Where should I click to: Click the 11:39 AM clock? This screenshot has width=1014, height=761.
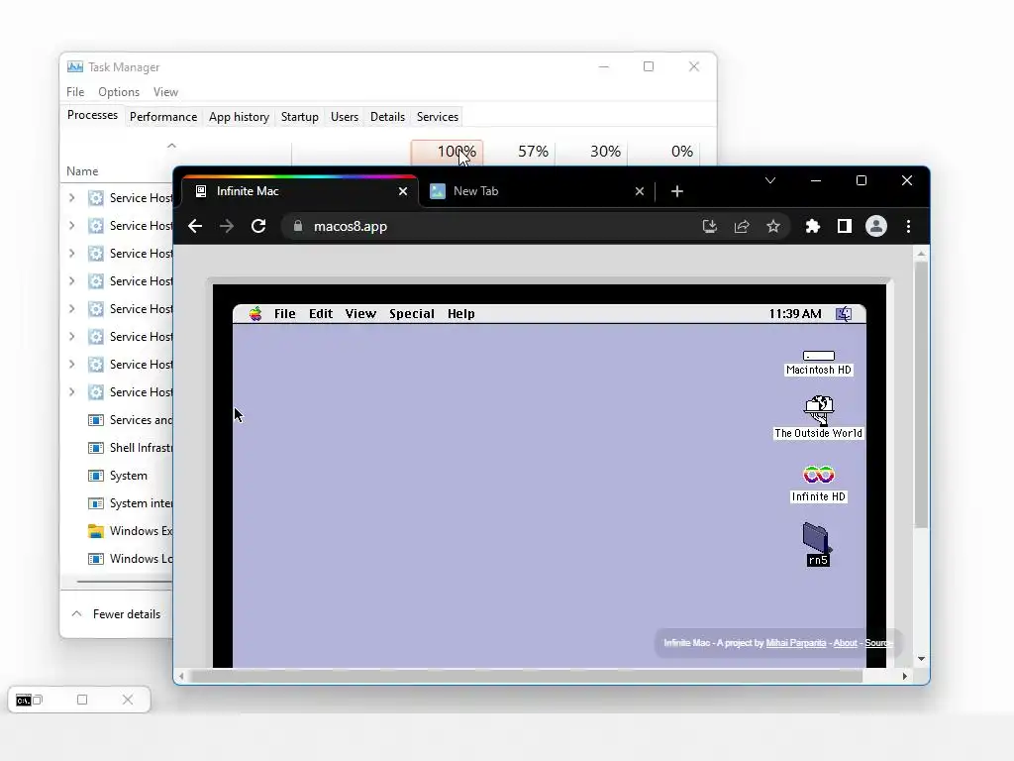(795, 314)
